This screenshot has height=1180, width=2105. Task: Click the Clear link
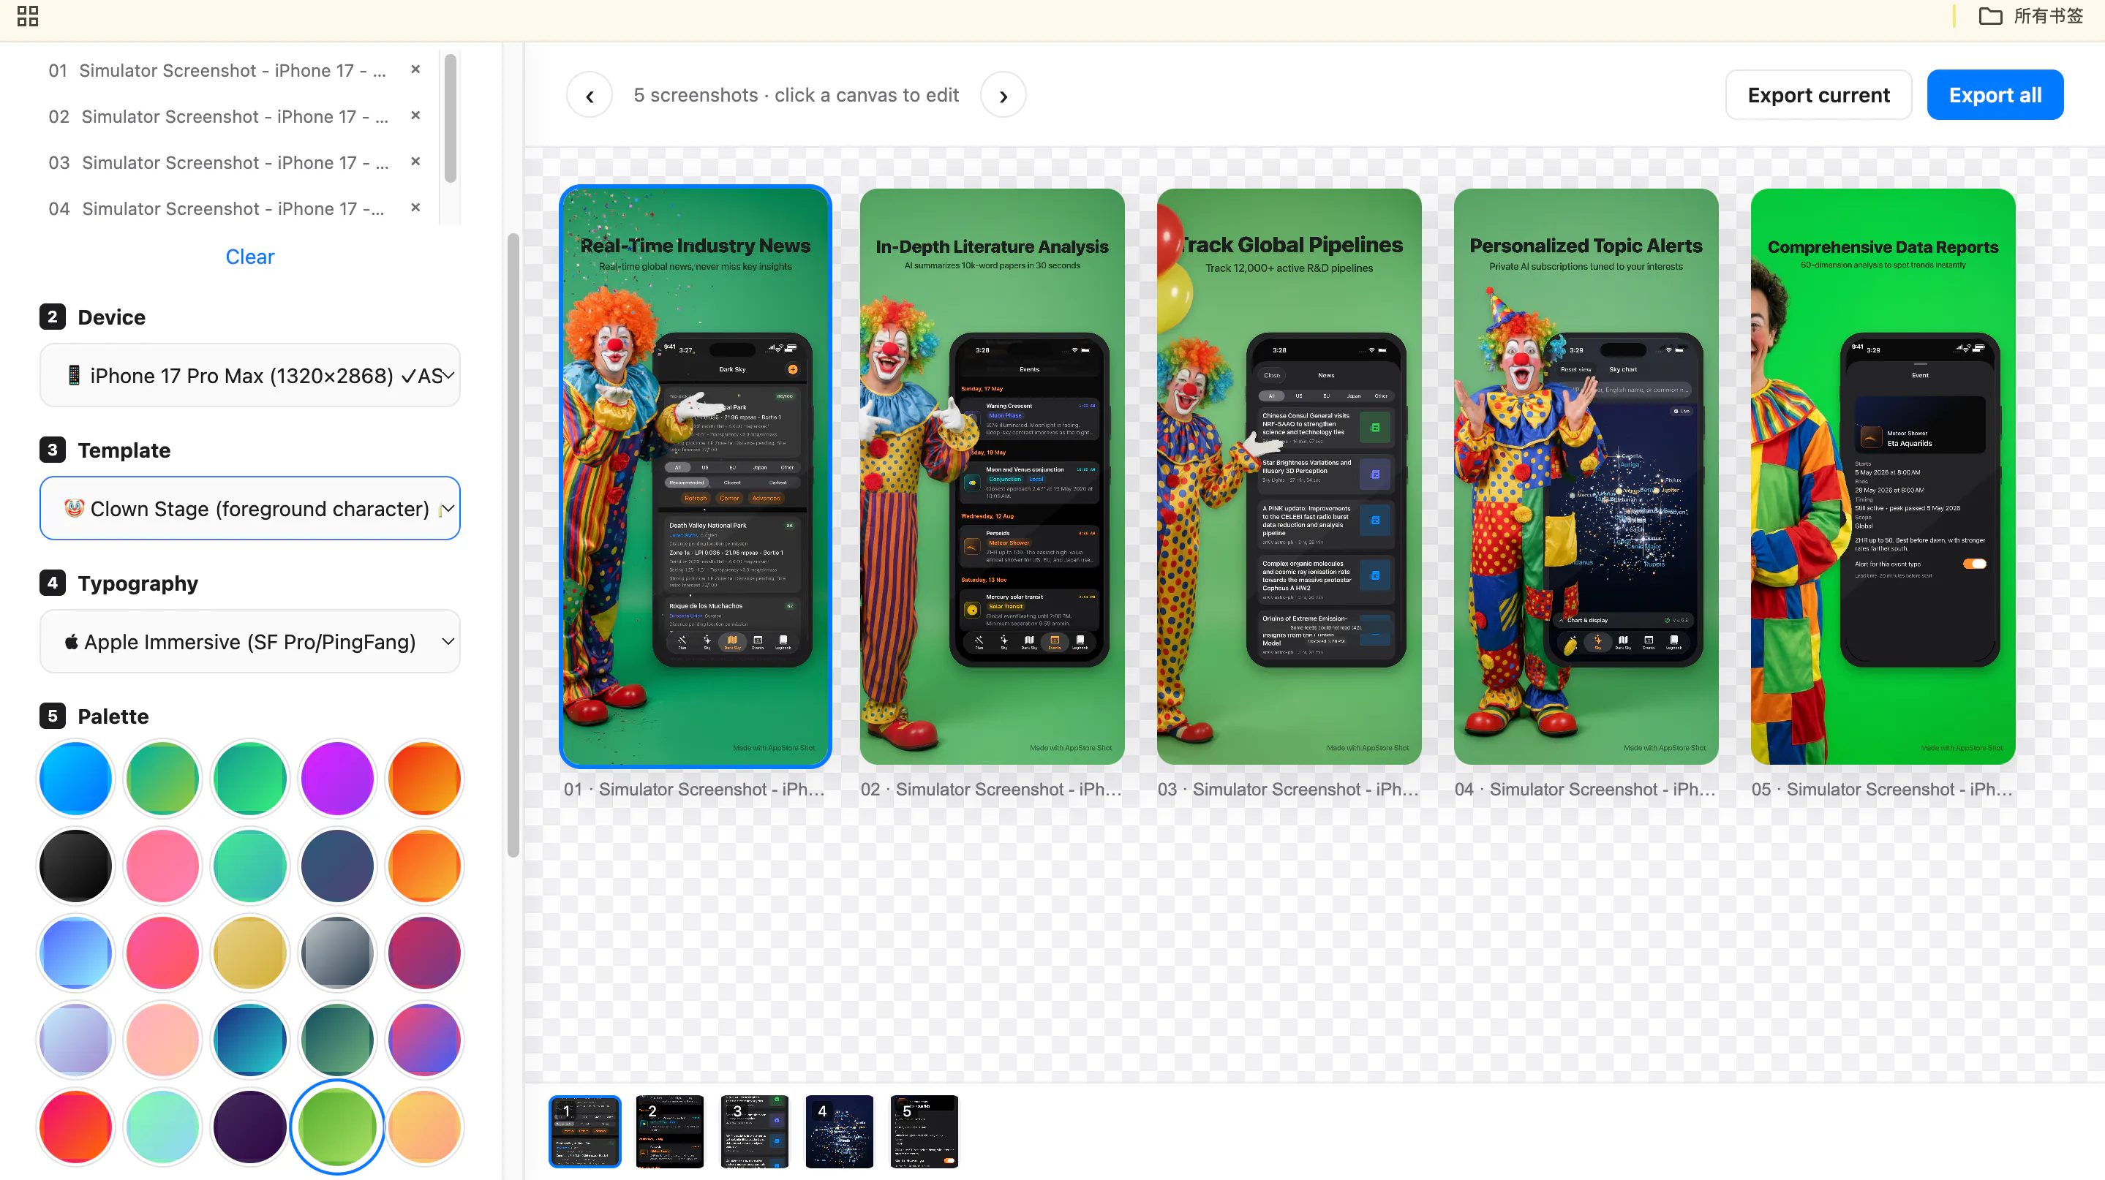(249, 257)
